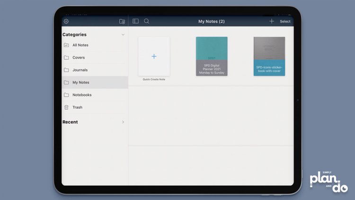Open the Journals folder
355x200 pixels.
[95, 70]
